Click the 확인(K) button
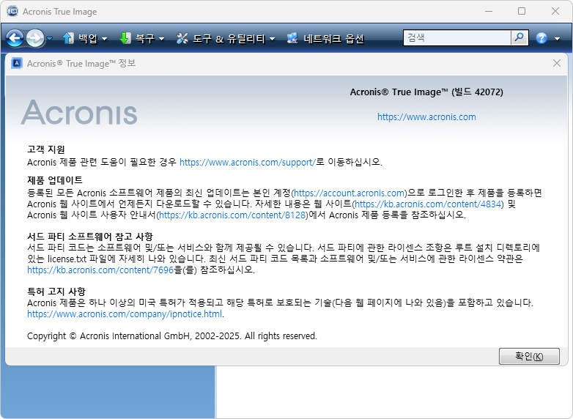The width and height of the screenshot is (573, 419). tap(529, 356)
